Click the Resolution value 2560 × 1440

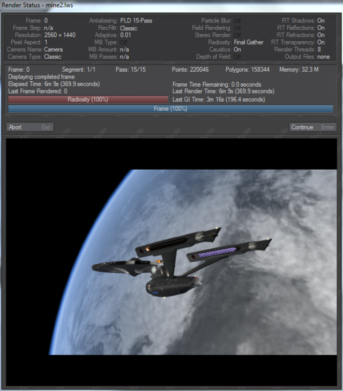(x=60, y=35)
